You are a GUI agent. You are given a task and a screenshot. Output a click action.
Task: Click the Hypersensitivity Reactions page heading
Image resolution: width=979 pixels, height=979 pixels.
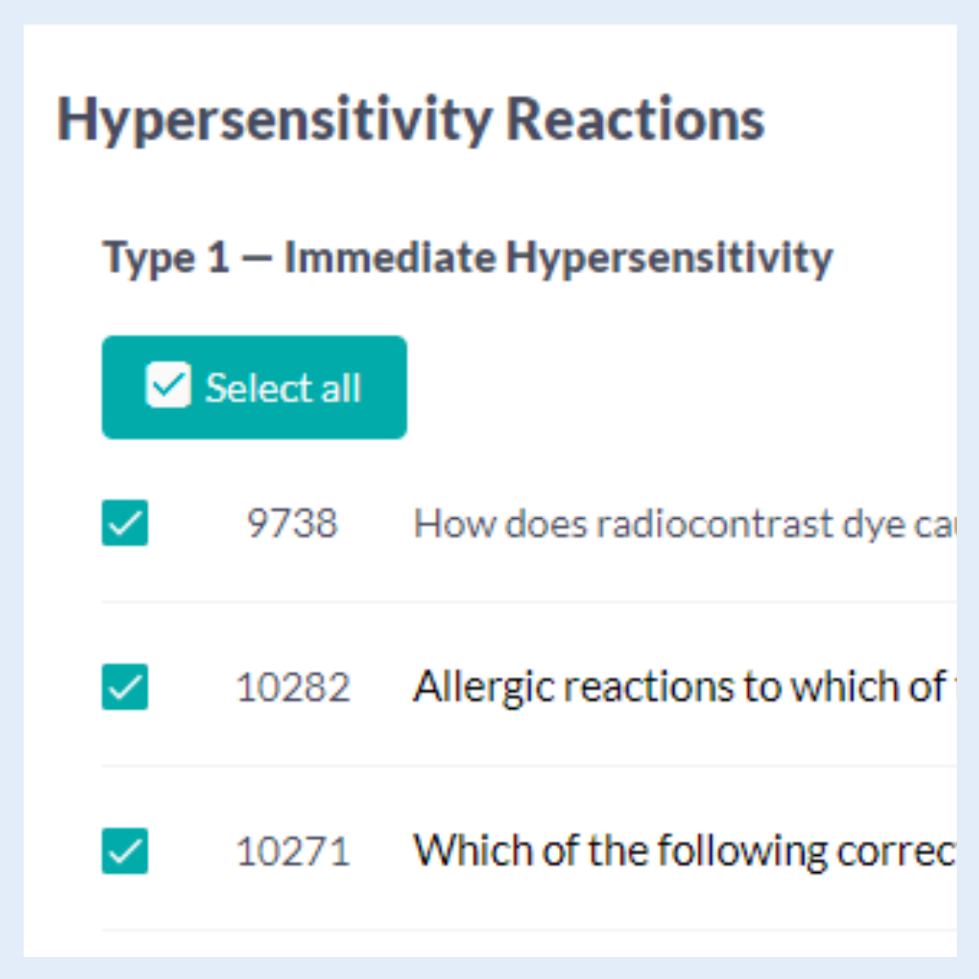(410, 120)
